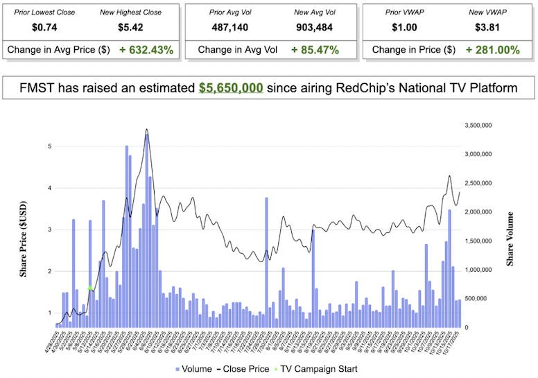
Task: Select the New VWAP value $3.81
Action: [487, 28]
